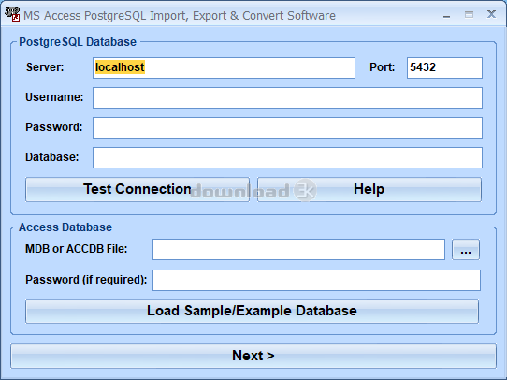Image resolution: width=507 pixels, height=380 pixels.
Task: Minimize the import/export software window
Action: [x=446, y=15]
